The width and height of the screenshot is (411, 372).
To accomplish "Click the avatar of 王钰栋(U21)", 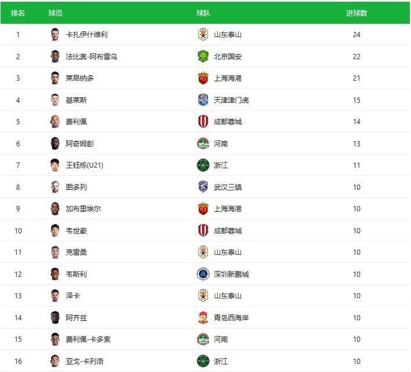I will [x=55, y=165].
